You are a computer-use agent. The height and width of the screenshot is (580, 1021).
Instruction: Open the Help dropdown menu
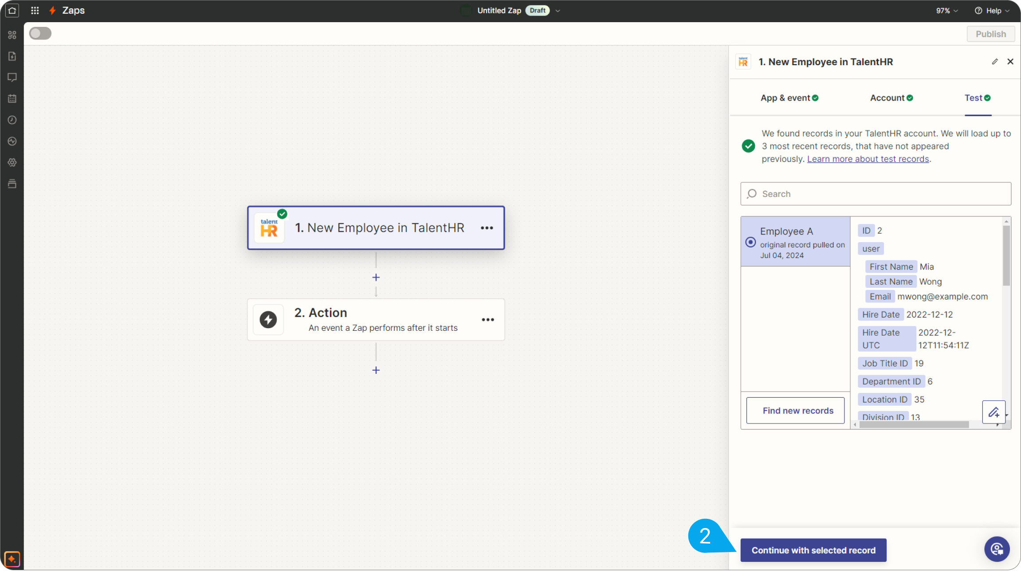[x=992, y=11]
